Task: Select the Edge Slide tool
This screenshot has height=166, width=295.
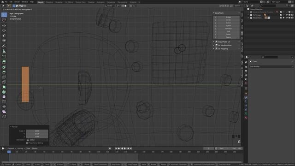Action: tap(4, 102)
